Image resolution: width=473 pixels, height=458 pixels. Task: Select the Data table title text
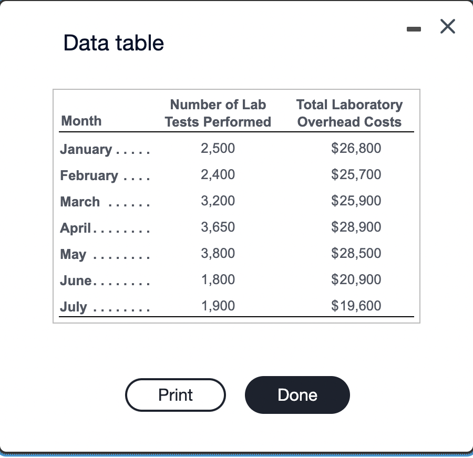[x=114, y=43]
